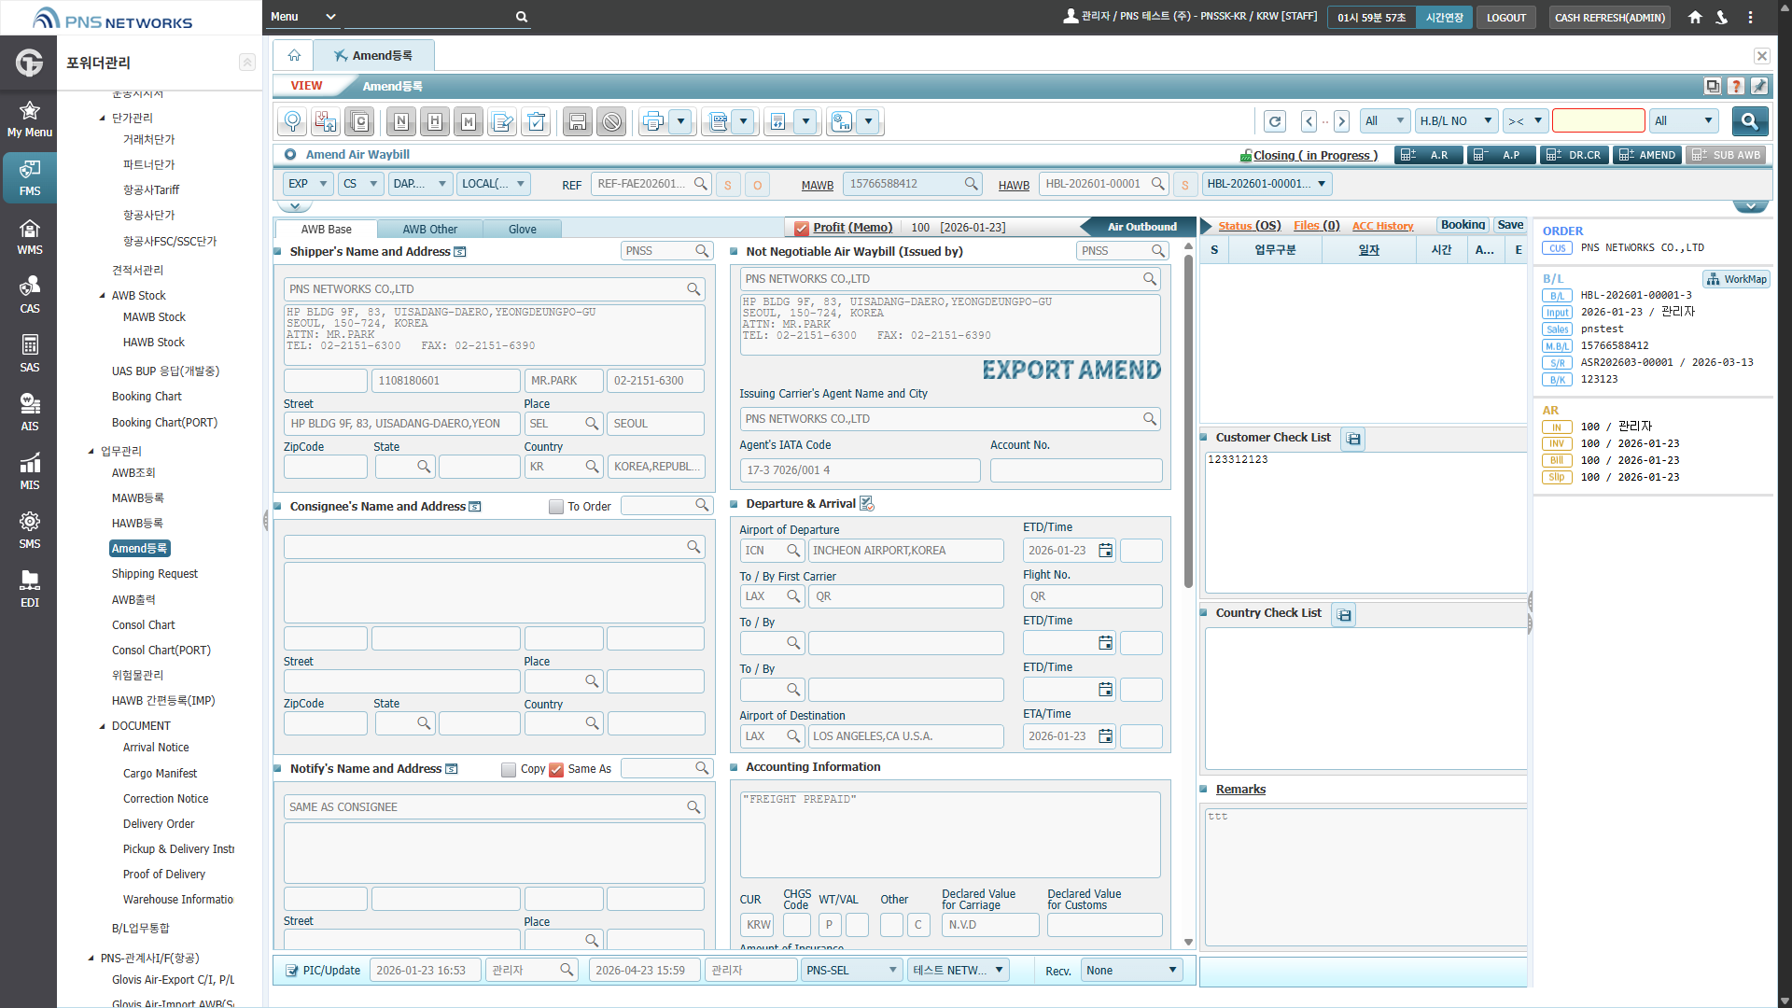Image resolution: width=1792 pixels, height=1008 pixels.
Task: Click the copy document (C) toolbar icon
Action: 360,121
